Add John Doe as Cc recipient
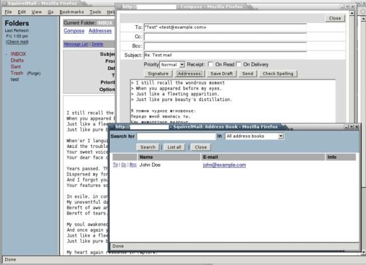The height and width of the screenshot is (265, 366). pos(124,164)
